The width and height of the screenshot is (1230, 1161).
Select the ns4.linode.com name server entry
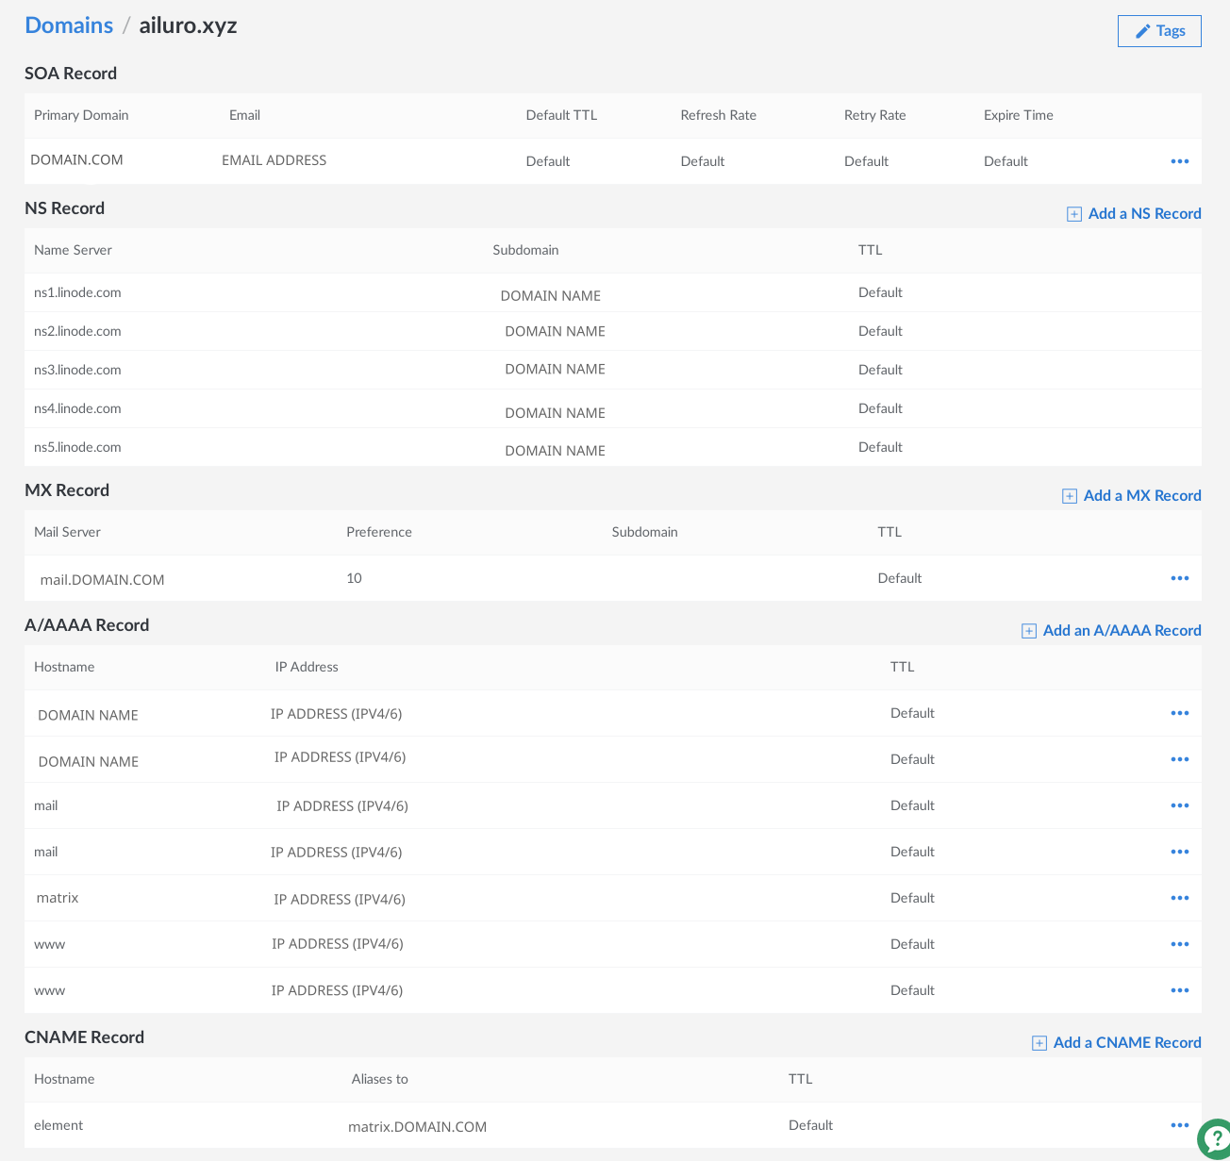(x=77, y=408)
